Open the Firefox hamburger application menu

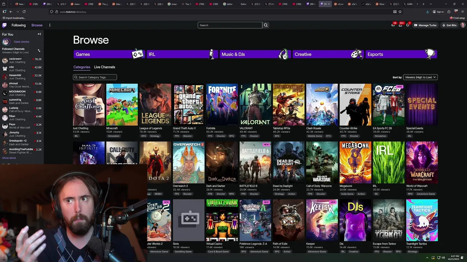coord(463,12)
